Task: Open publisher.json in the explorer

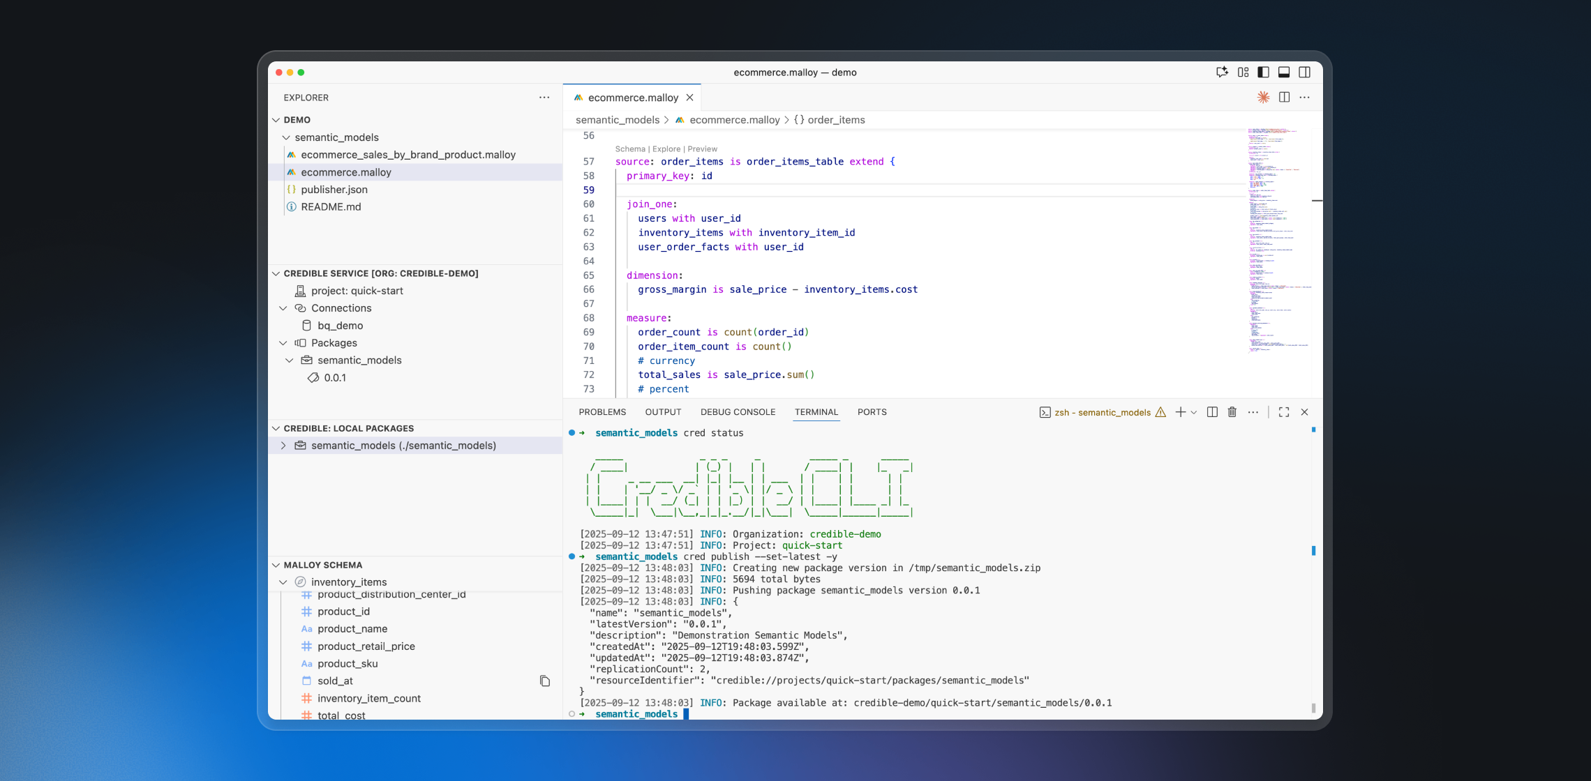Action: coord(334,190)
